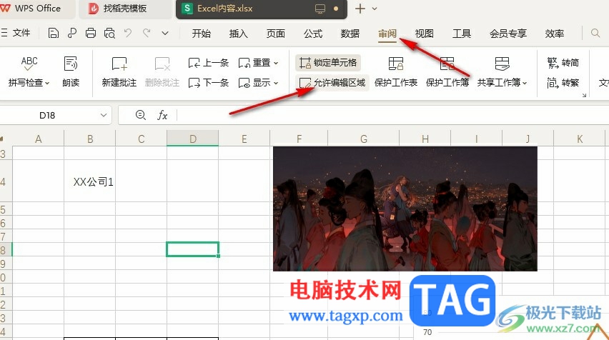Viewport: 609px width, 340px height.
Task: Click the display mode icon on document tab
Action: pyautogui.click(x=320, y=9)
